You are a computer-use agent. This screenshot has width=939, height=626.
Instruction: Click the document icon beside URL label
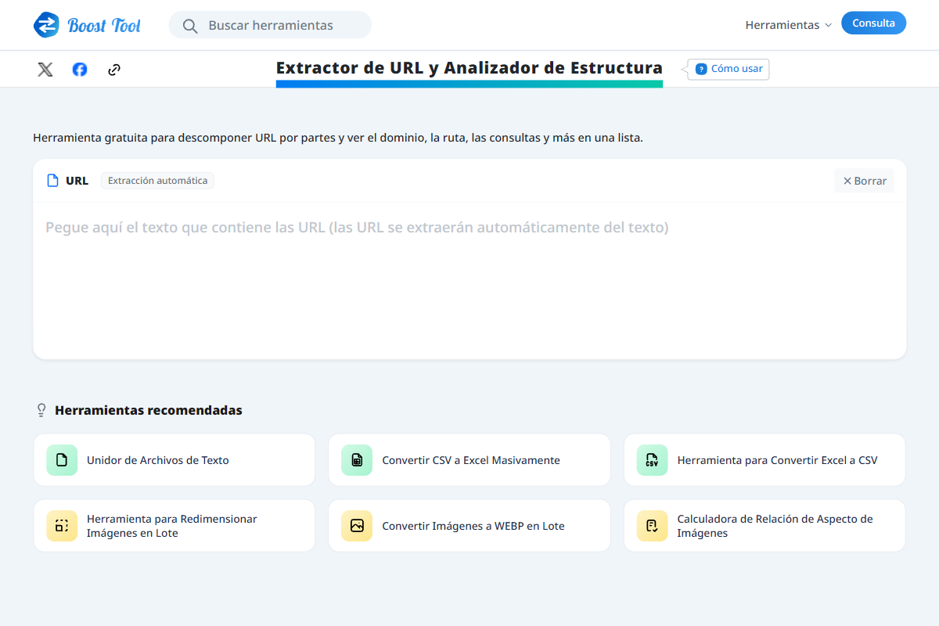53,181
